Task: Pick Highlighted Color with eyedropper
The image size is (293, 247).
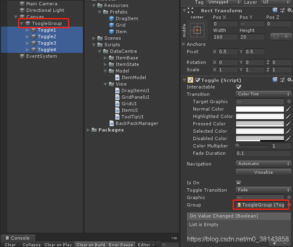Action: [x=288, y=116]
